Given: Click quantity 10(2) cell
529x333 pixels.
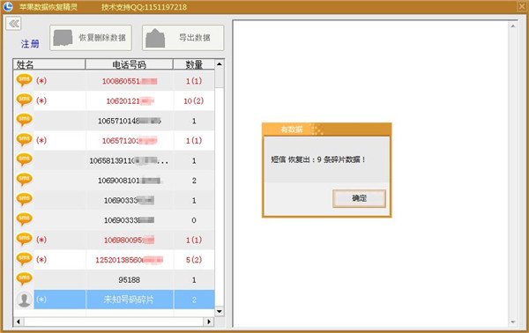Looking at the screenshot, I should (194, 100).
